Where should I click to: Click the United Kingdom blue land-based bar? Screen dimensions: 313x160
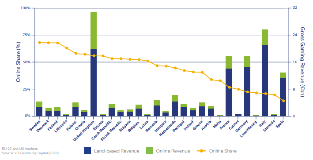pyautogui.click(x=94, y=83)
